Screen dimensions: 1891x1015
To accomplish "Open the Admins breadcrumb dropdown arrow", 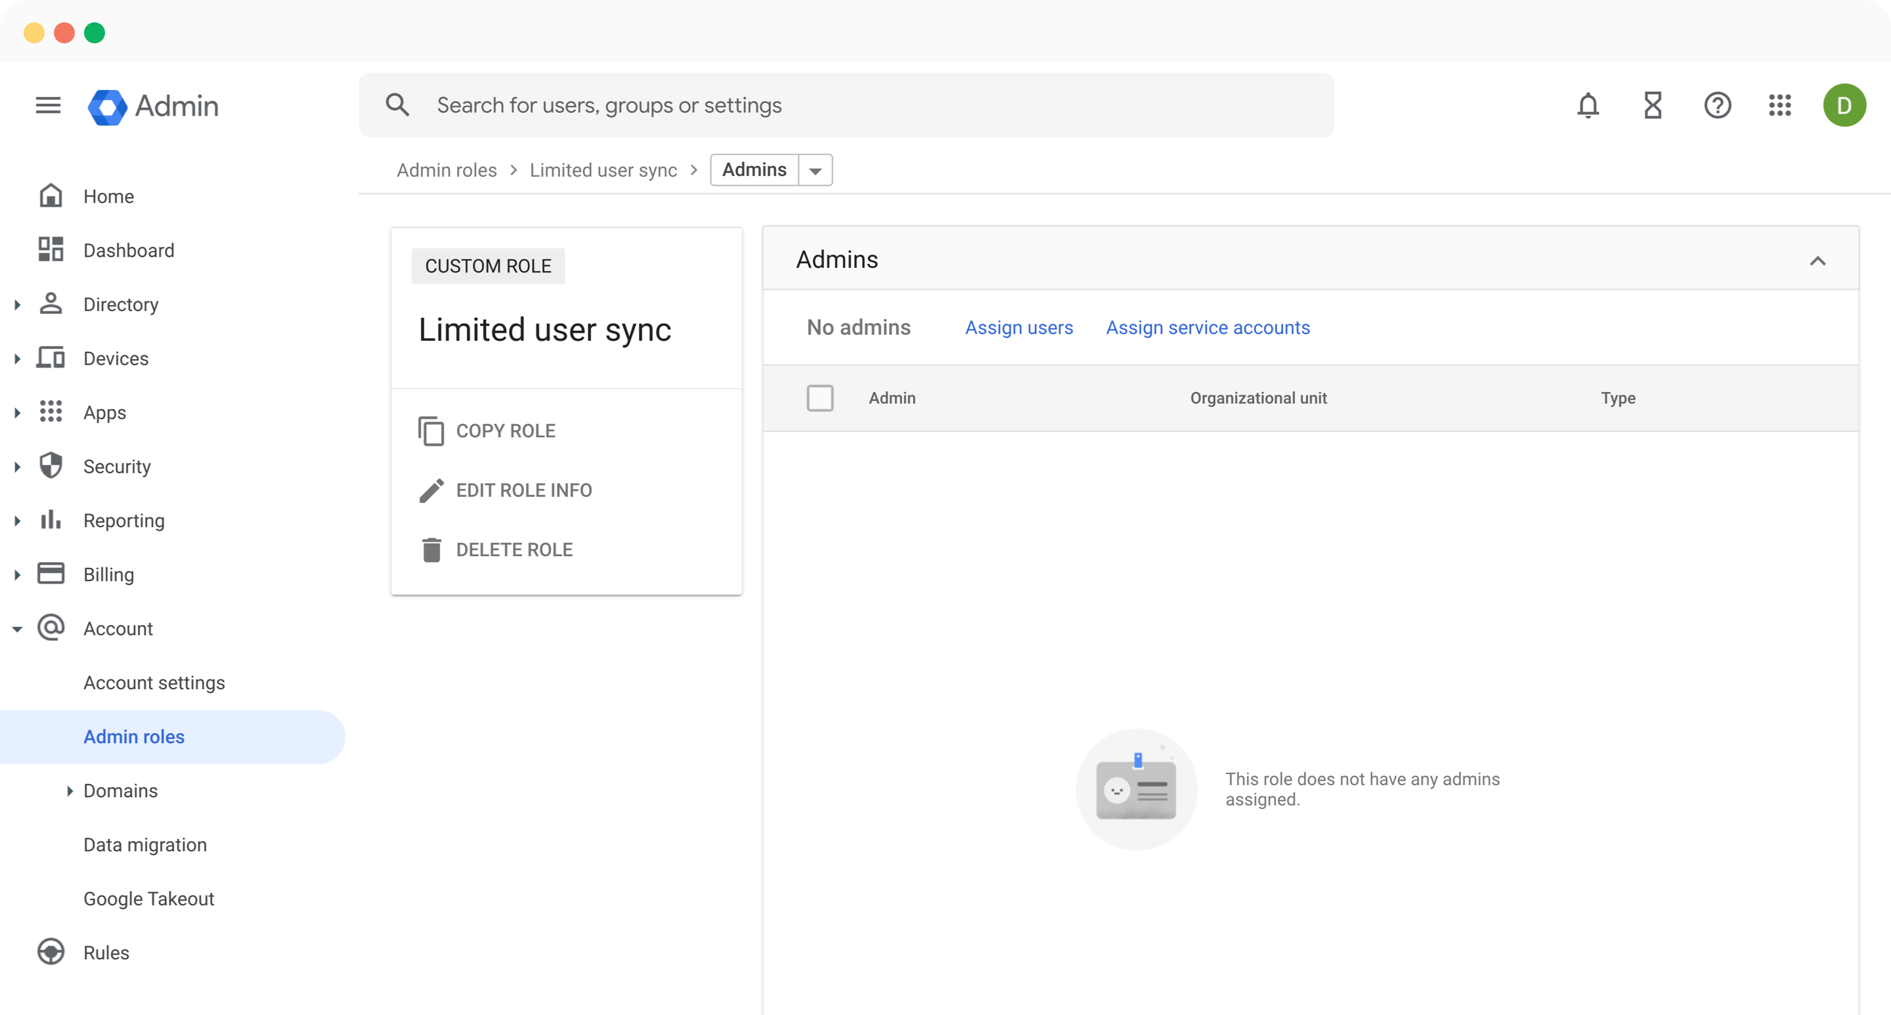I will [815, 170].
